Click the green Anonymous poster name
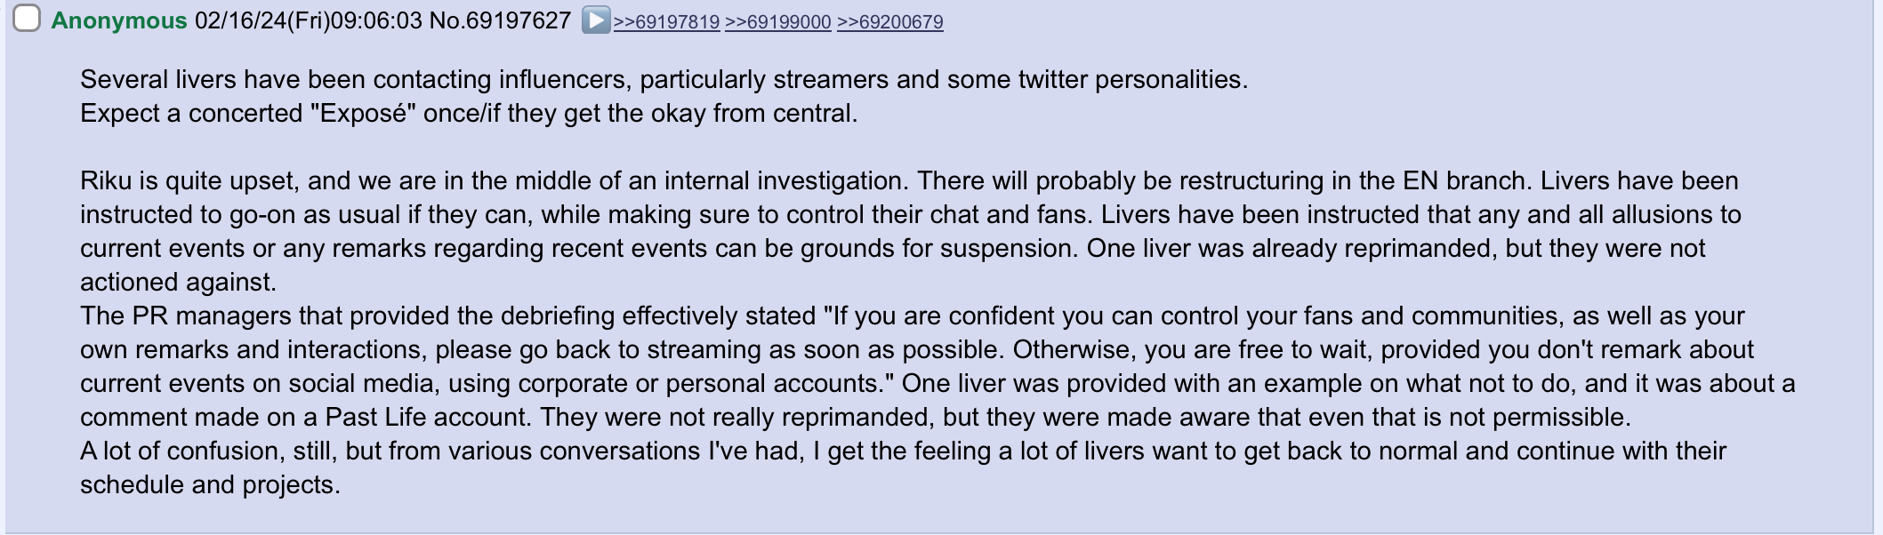 (119, 20)
